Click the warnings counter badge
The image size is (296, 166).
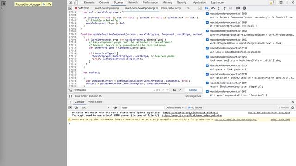point(272,3)
